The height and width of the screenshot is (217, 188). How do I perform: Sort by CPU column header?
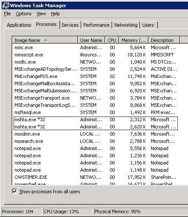click(x=112, y=40)
